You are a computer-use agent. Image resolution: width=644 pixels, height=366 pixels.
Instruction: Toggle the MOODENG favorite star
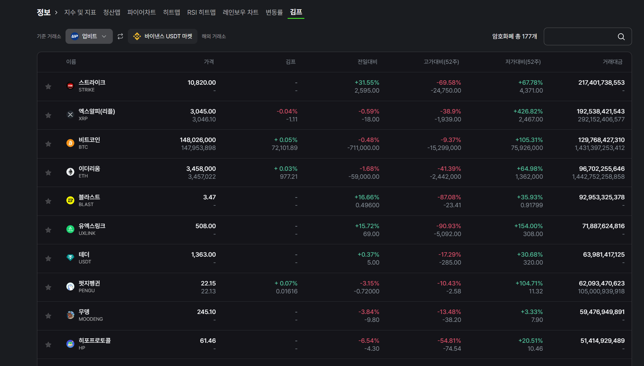point(48,316)
